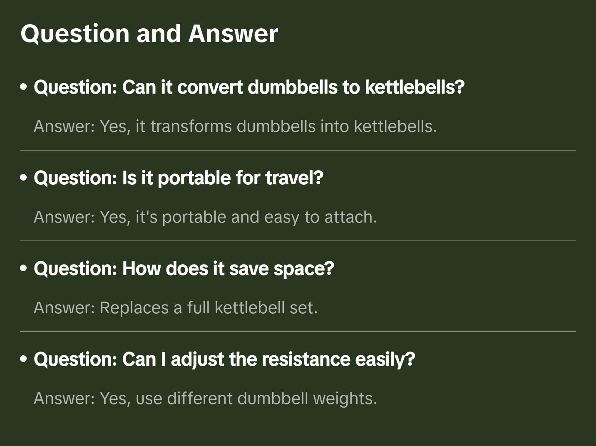Click the divider below the travel answer
Viewport: 596px width, 446px height.
tap(298, 241)
